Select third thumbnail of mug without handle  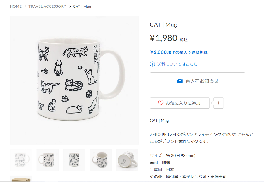(x=74, y=160)
